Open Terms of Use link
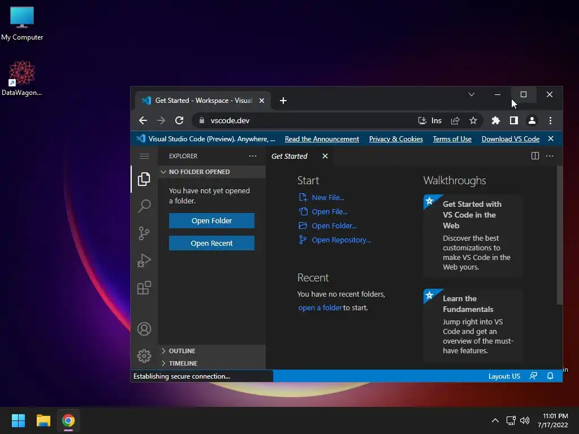Screen dimensions: 579x434 tap(452, 139)
